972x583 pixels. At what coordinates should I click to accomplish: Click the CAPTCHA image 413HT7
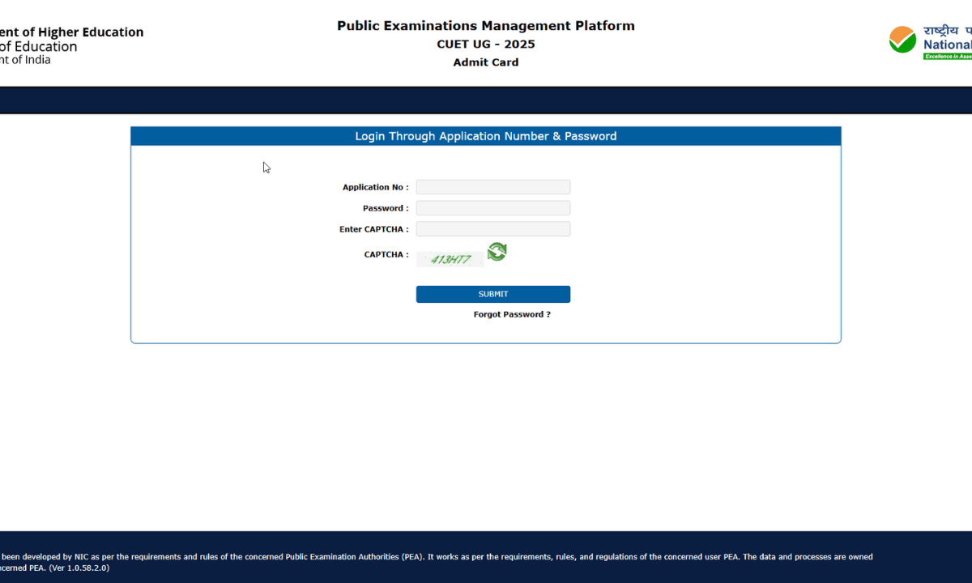point(450,259)
